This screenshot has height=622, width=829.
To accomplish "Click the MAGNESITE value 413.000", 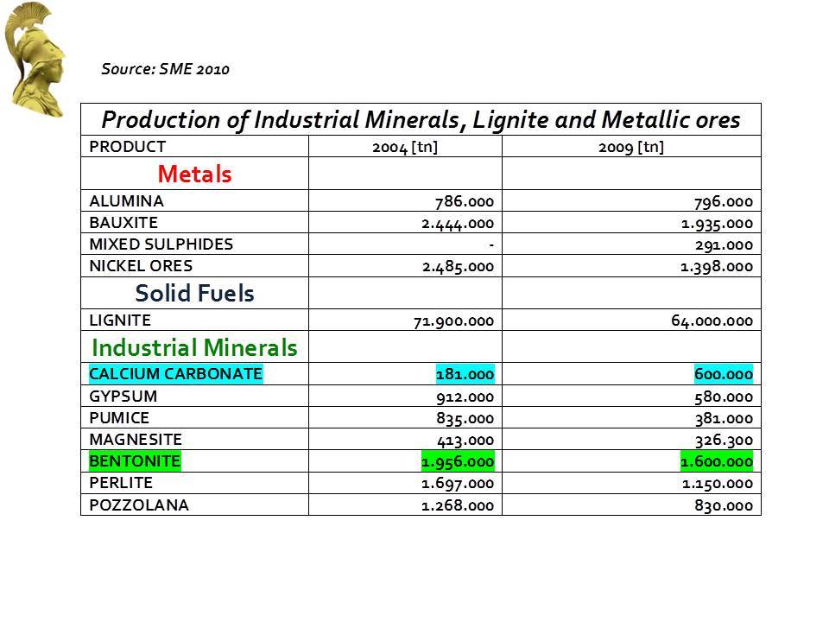I will coord(465,441).
